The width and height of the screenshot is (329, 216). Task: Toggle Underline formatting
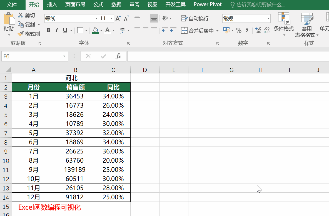[65, 30]
